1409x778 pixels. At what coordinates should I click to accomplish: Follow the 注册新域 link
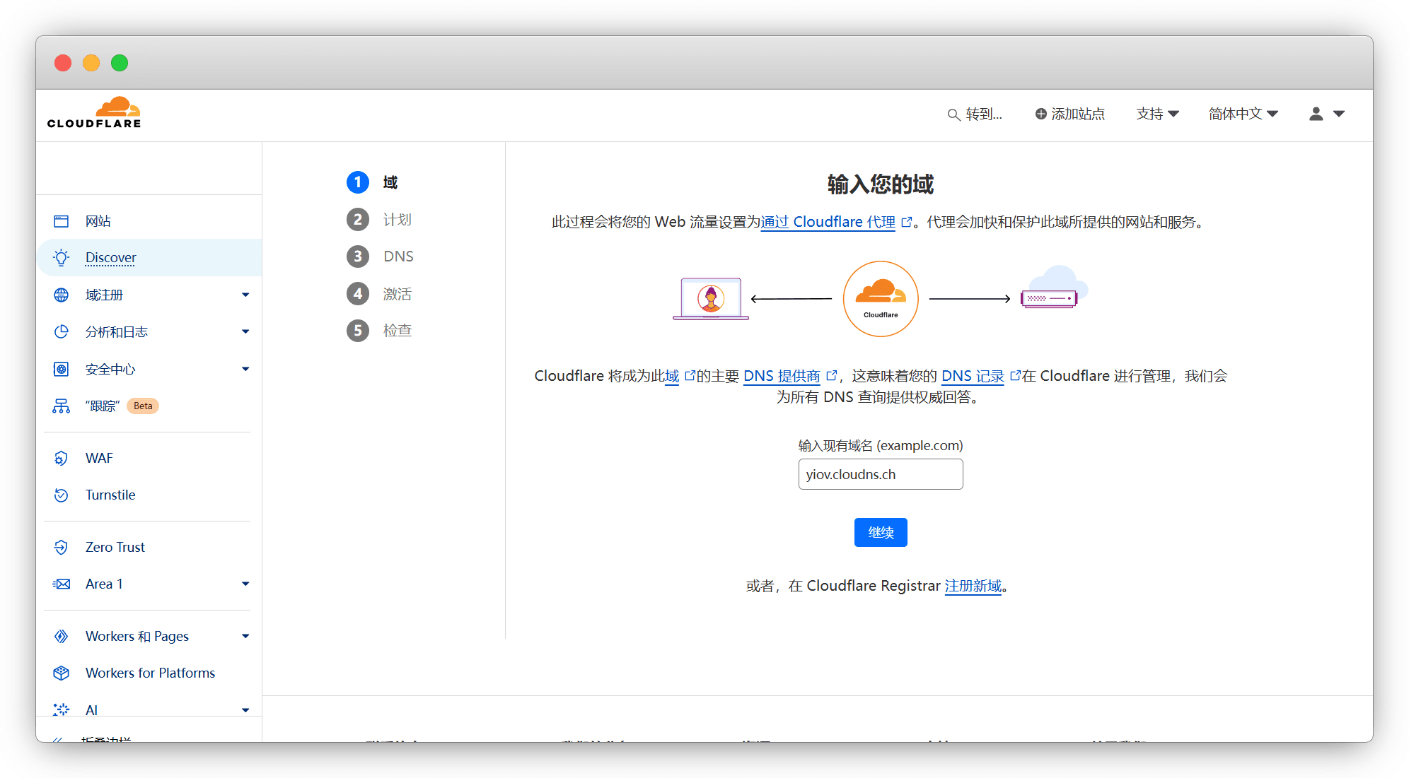973,586
